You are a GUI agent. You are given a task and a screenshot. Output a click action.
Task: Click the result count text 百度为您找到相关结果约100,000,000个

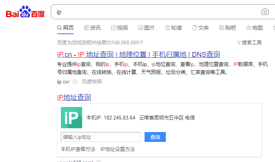coord(100,42)
